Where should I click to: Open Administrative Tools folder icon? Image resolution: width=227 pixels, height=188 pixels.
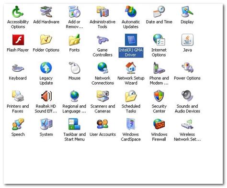(x=102, y=11)
